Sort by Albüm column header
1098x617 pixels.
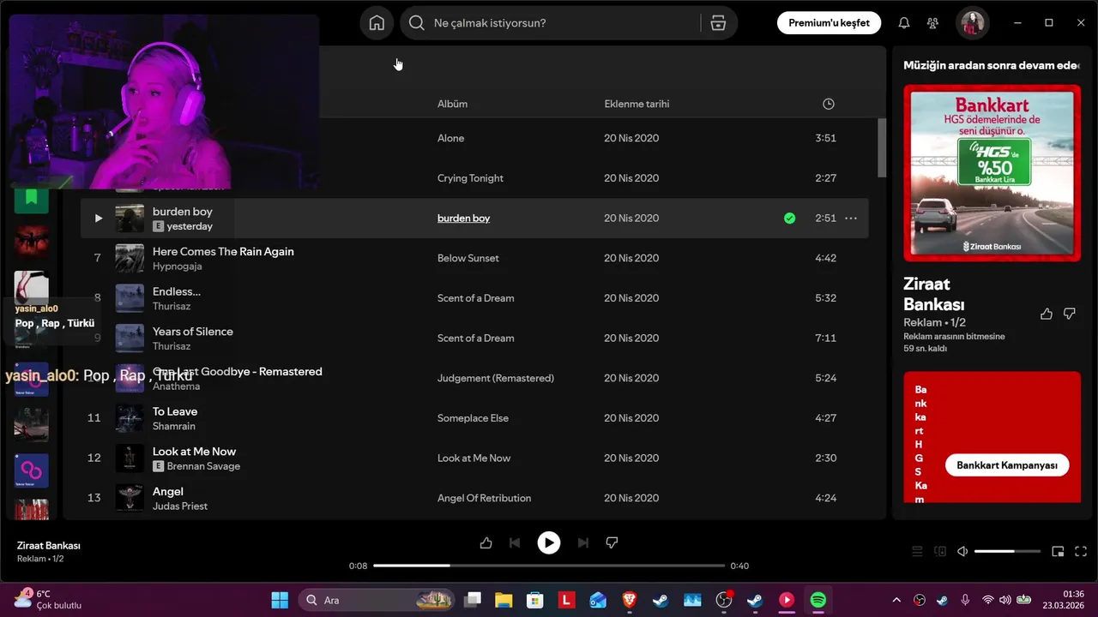click(x=452, y=104)
